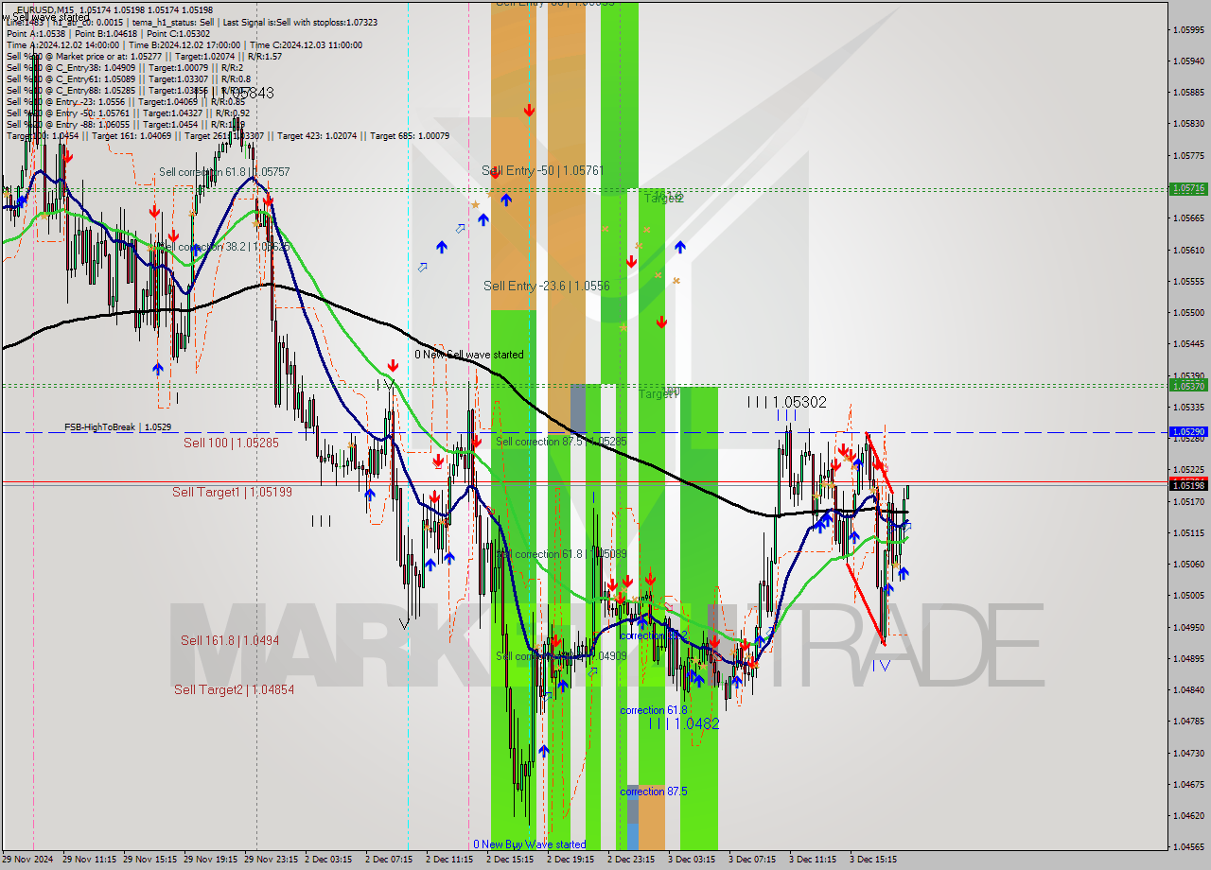Click the 1.05995 price axis value
1211x870 pixels.
click(1188, 29)
